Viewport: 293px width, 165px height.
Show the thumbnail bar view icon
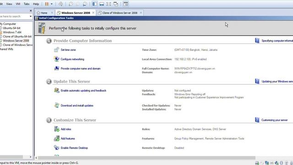(102, 4)
